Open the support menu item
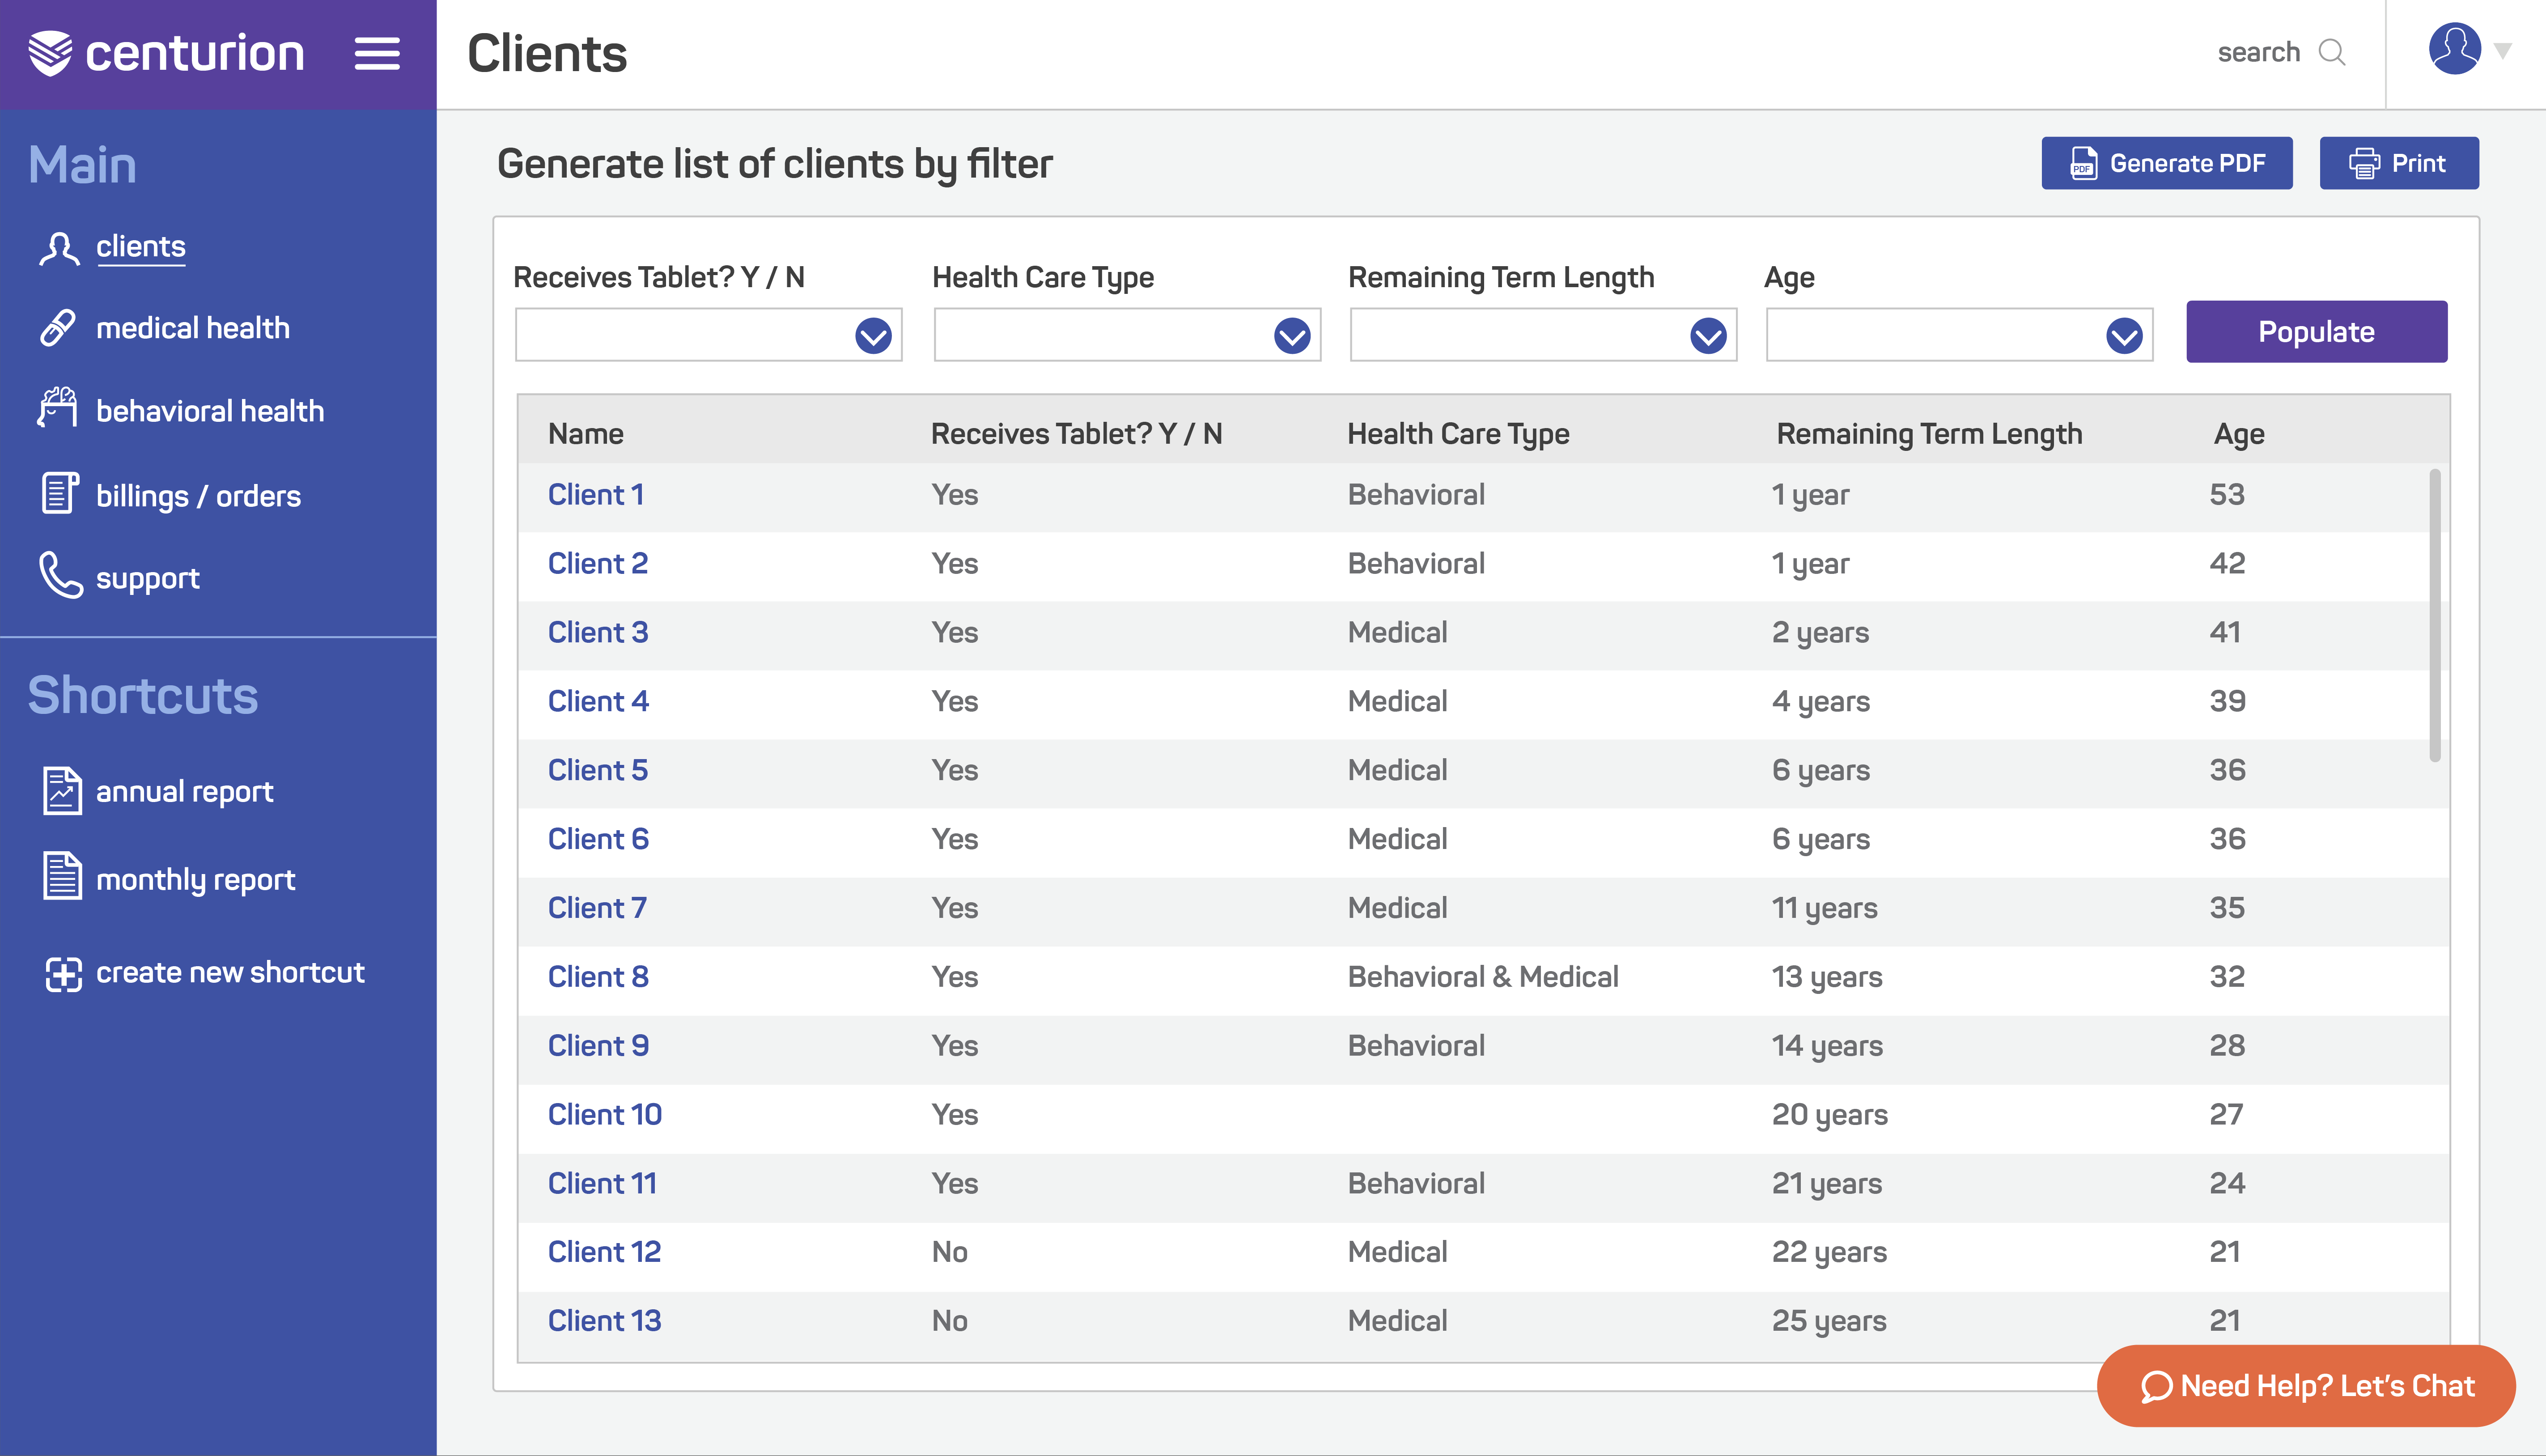 click(148, 578)
